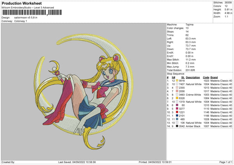Click the Stitches value 39358

tap(228, 3)
